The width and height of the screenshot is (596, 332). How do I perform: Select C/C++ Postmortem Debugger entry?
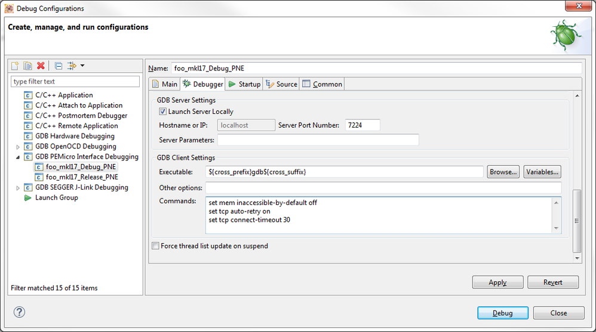click(81, 116)
